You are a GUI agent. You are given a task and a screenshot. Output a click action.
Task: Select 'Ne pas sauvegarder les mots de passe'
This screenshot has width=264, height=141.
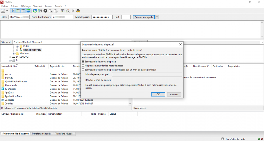pos(83,66)
